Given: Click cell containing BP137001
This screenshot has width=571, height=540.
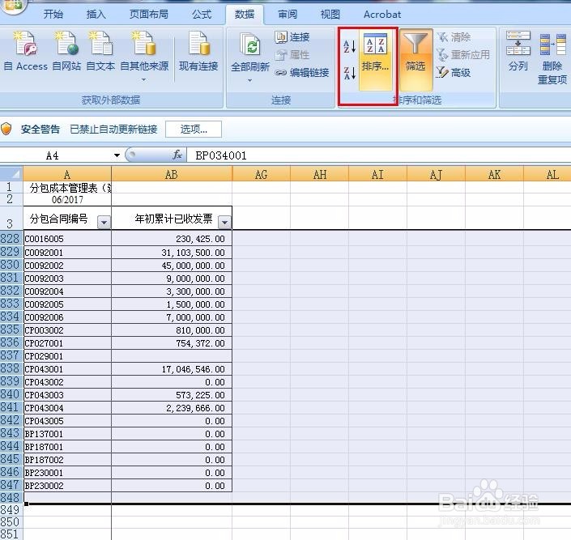Looking at the screenshot, I should pos(67,434).
